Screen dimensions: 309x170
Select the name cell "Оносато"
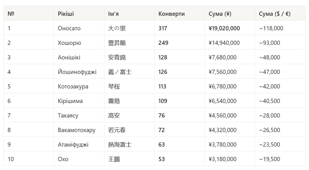coord(69,28)
